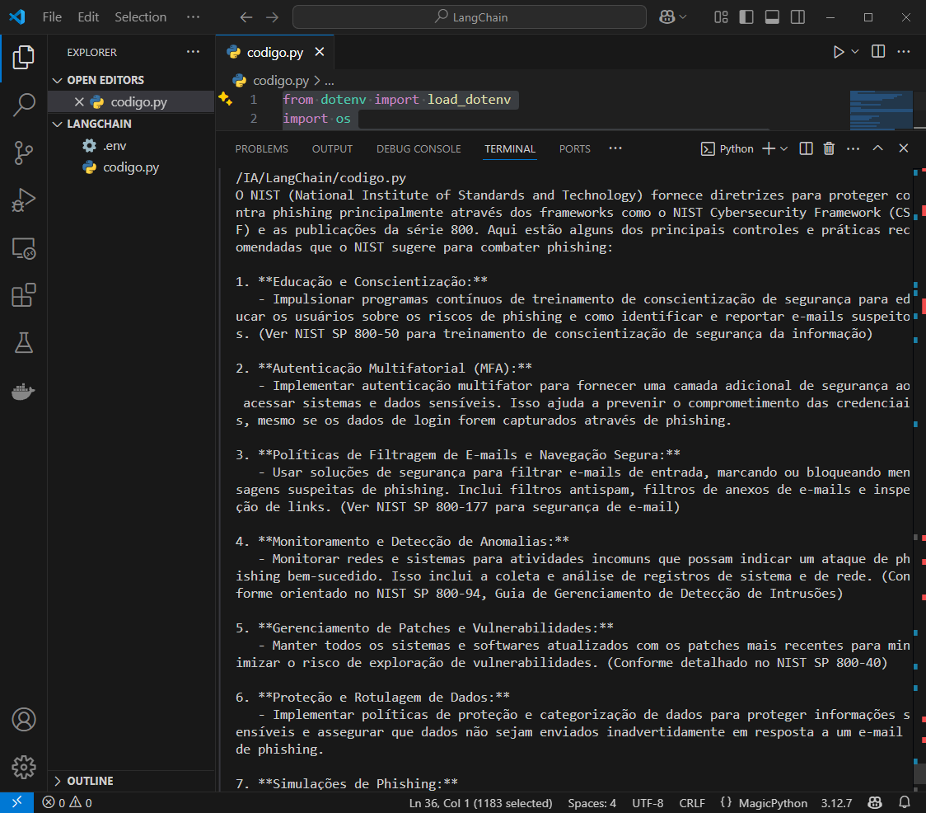Screen dimensions: 926x813
Task: Switch to the TERMINAL tab
Action: pos(510,149)
